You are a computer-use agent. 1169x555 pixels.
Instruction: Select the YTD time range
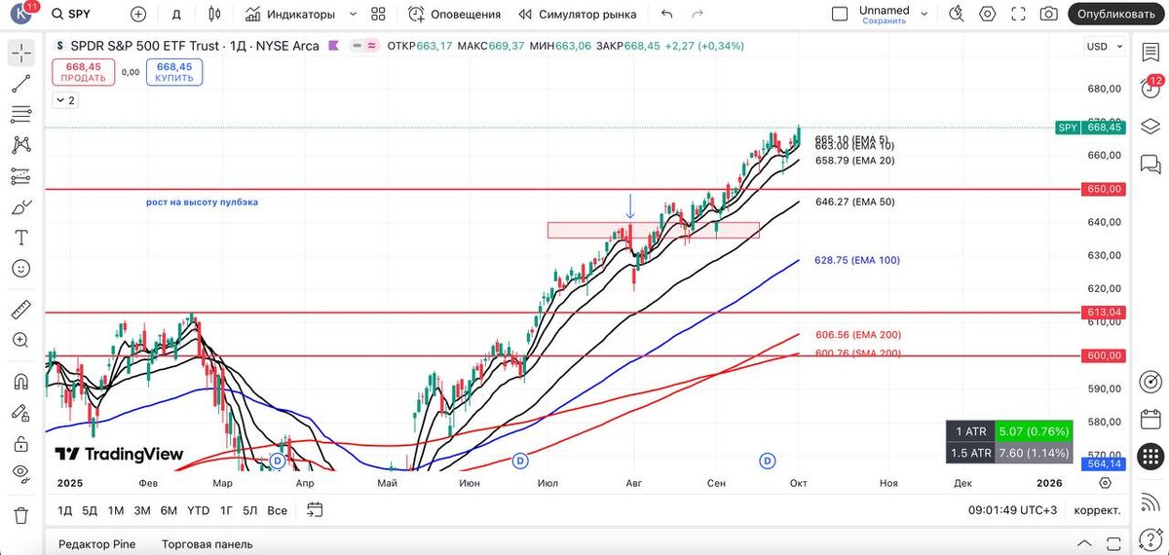pyautogui.click(x=198, y=510)
